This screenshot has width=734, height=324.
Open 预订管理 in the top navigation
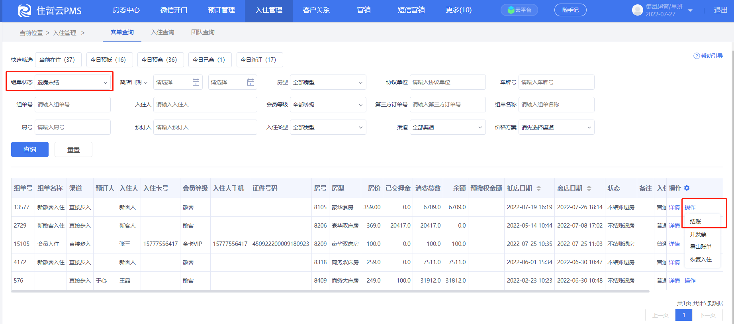point(221,10)
